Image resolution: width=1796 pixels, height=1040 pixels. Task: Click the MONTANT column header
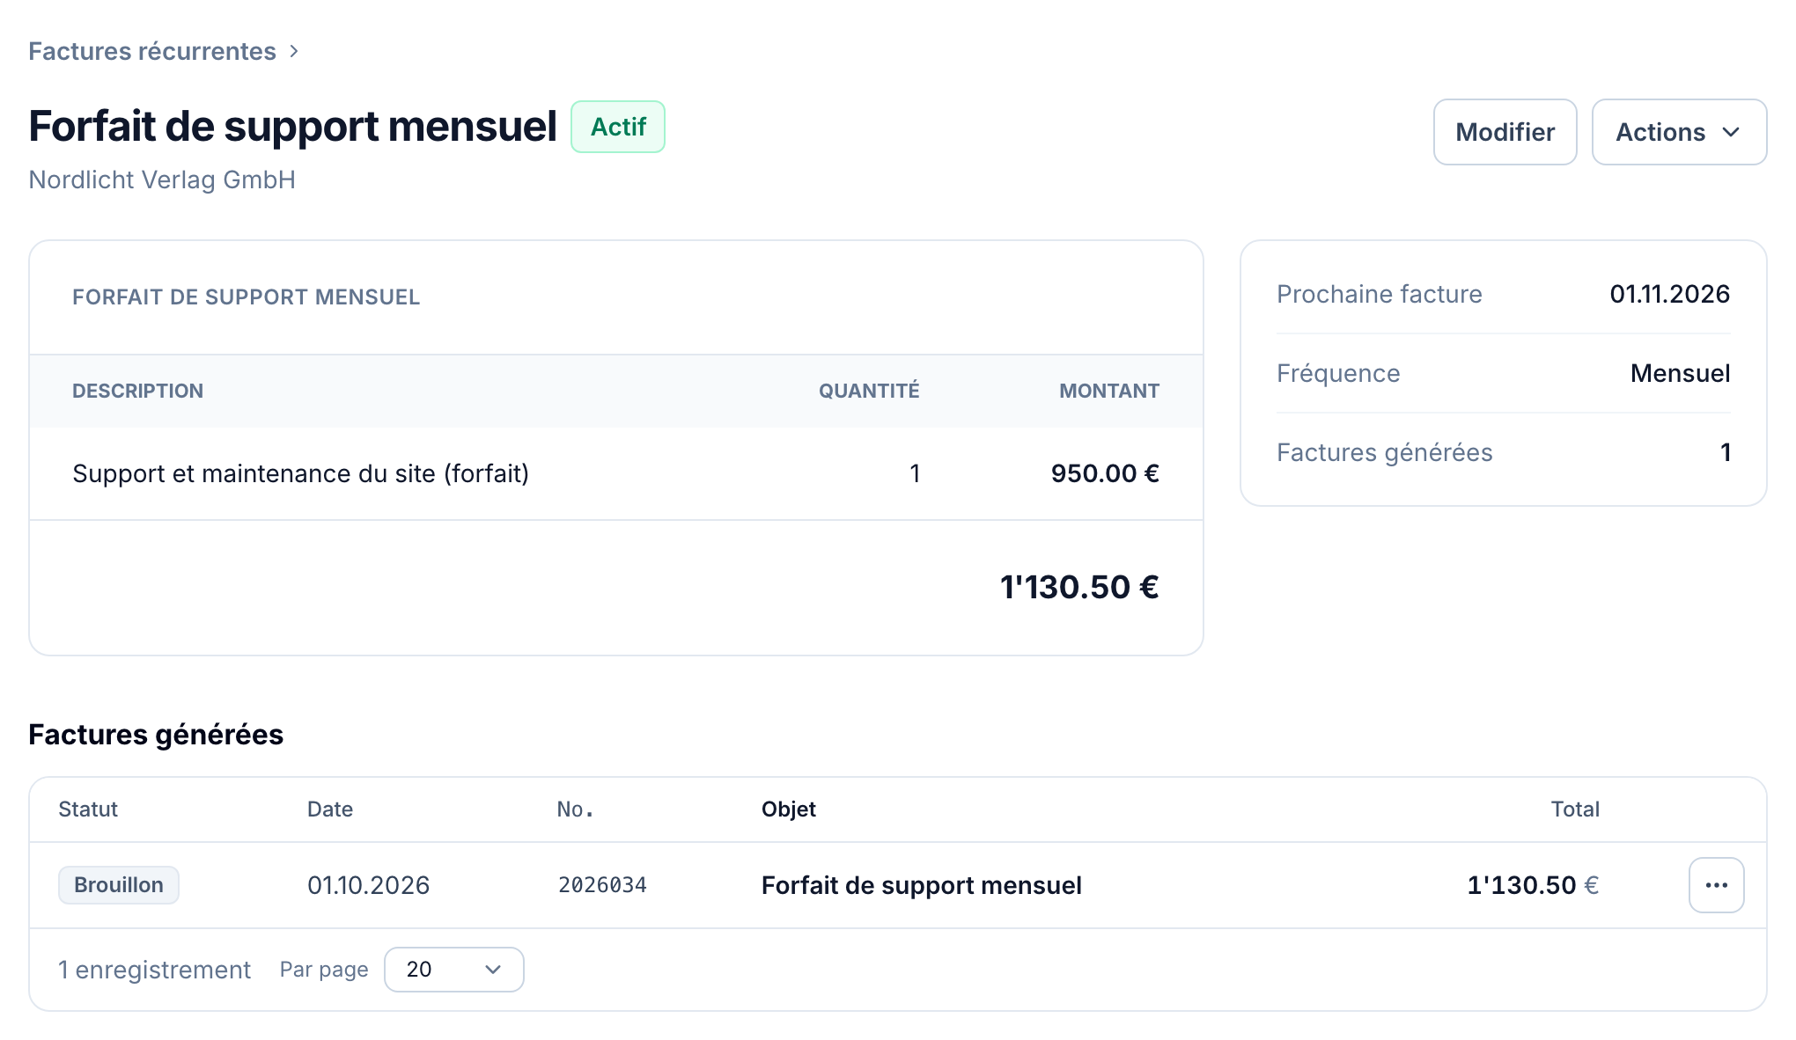pos(1109,391)
